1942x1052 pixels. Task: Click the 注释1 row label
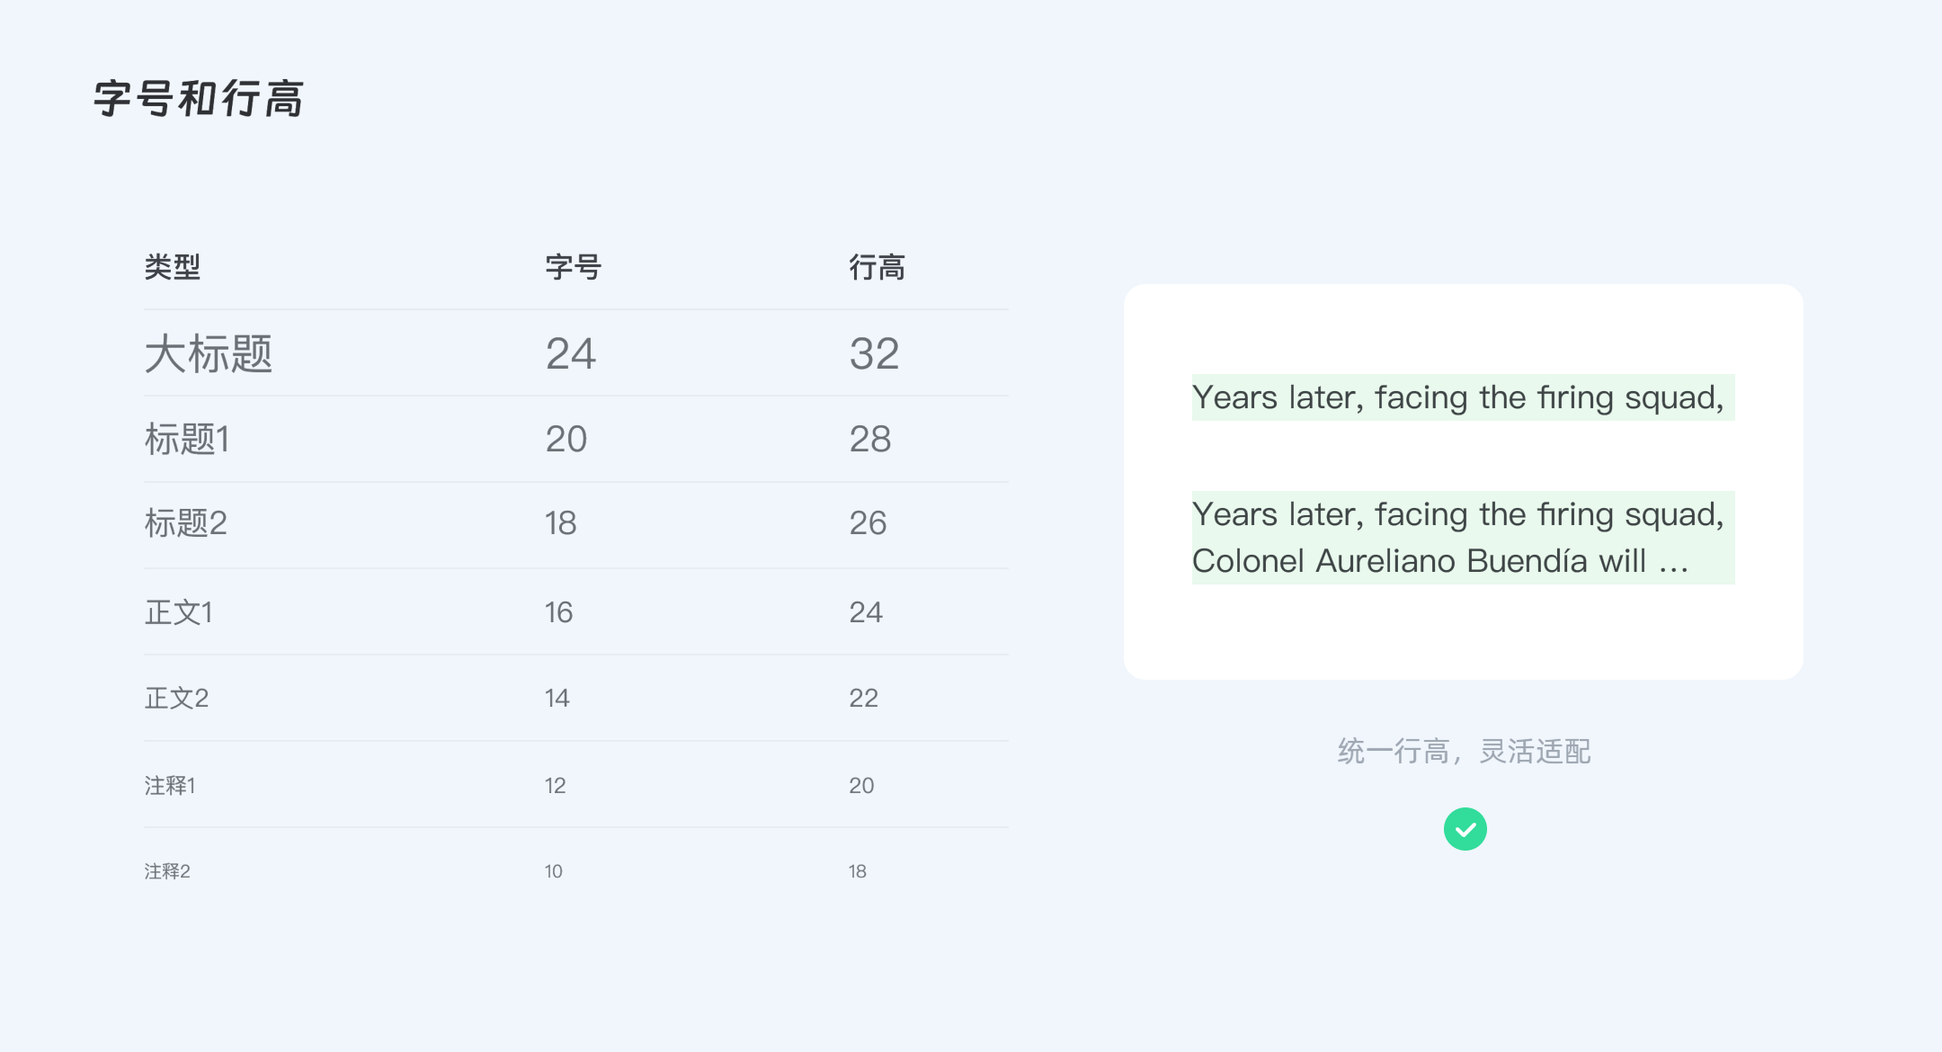(x=170, y=785)
